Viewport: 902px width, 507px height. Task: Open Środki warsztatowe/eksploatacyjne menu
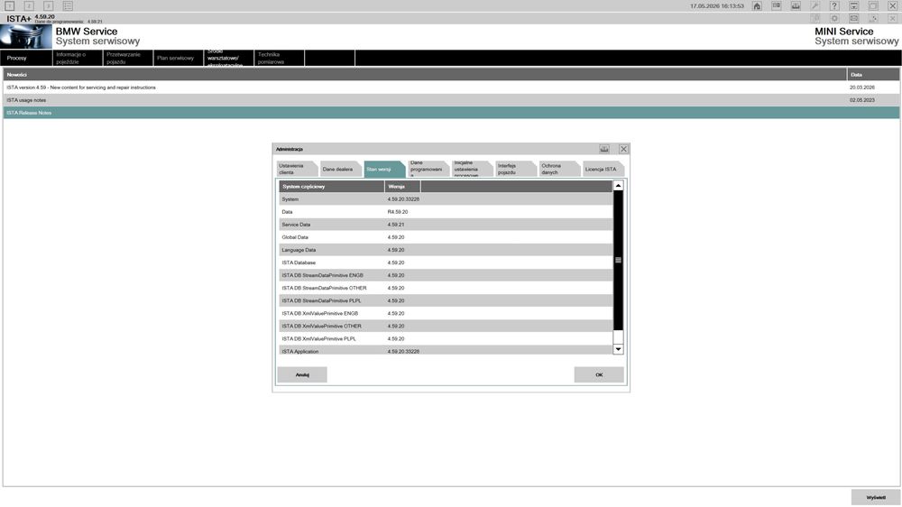point(229,58)
